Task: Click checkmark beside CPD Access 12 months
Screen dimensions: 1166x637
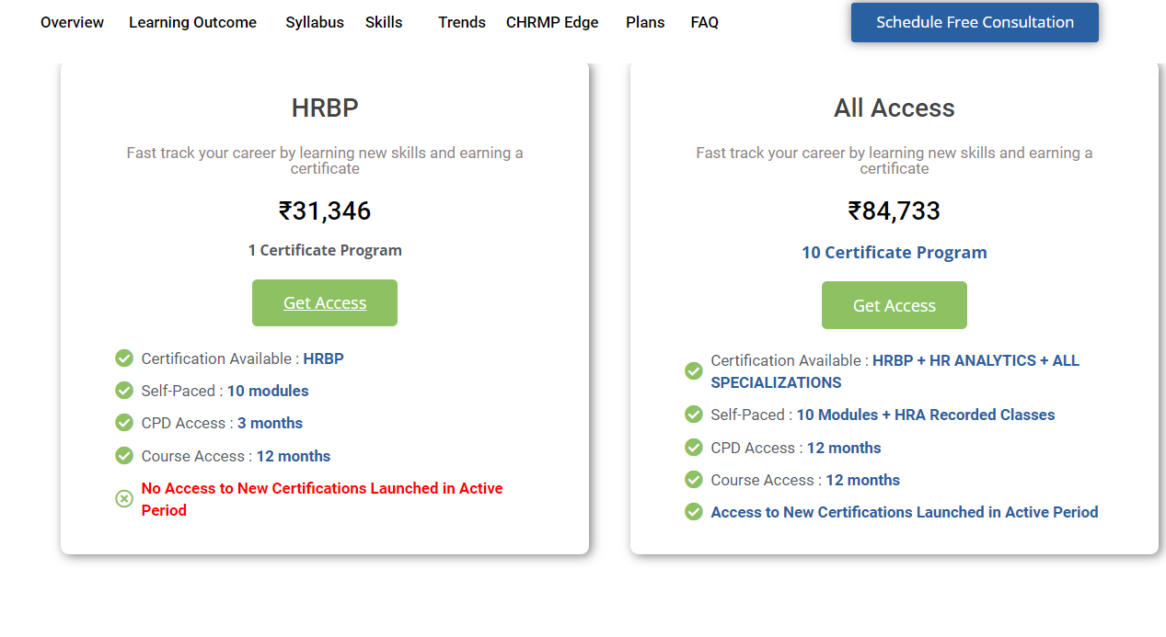Action: click(694, 448)
